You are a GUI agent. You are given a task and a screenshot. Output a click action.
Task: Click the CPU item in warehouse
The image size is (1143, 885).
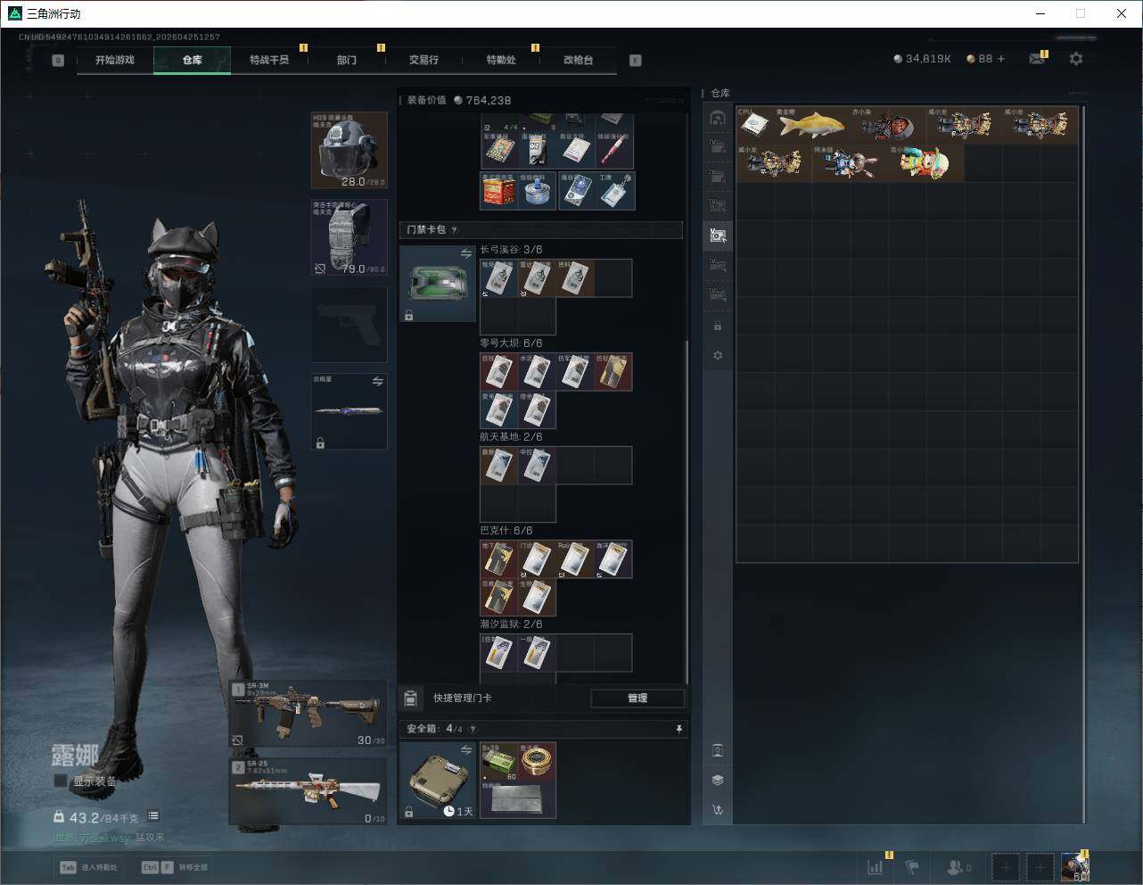[755, 126]
